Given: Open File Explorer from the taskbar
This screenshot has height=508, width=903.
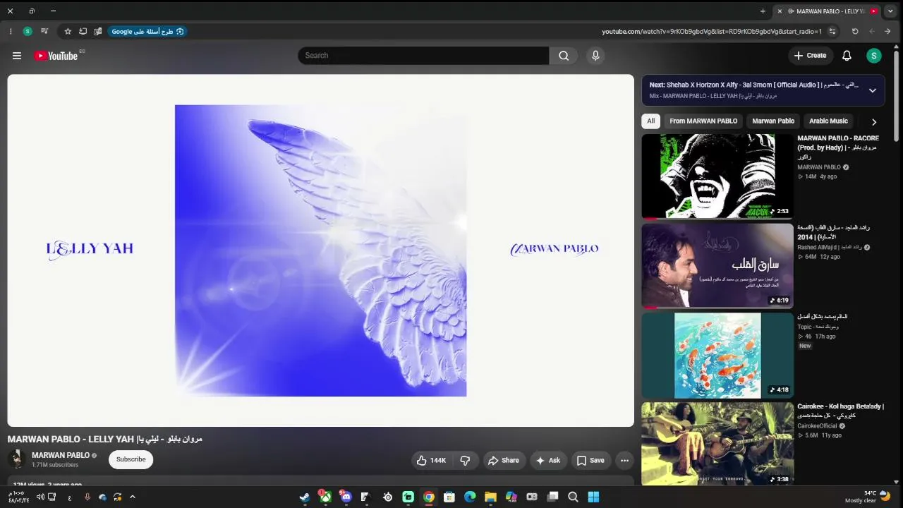Looking at the screenshot, I should point(490,497).
